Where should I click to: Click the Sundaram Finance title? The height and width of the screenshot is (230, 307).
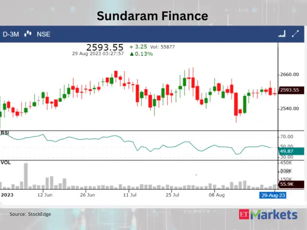point(153,16)
